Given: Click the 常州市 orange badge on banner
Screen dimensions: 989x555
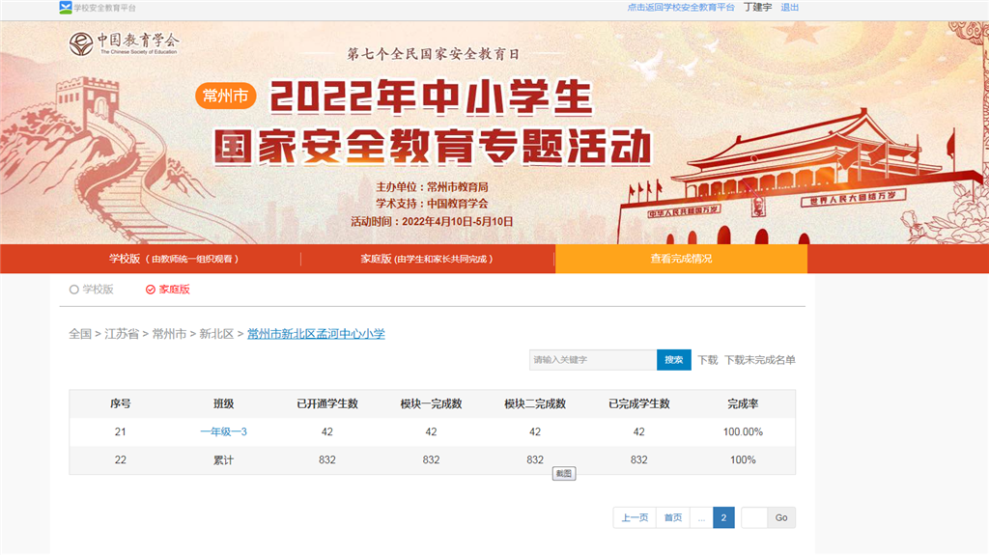Looking at the screenshot, I should coord(225,96).
